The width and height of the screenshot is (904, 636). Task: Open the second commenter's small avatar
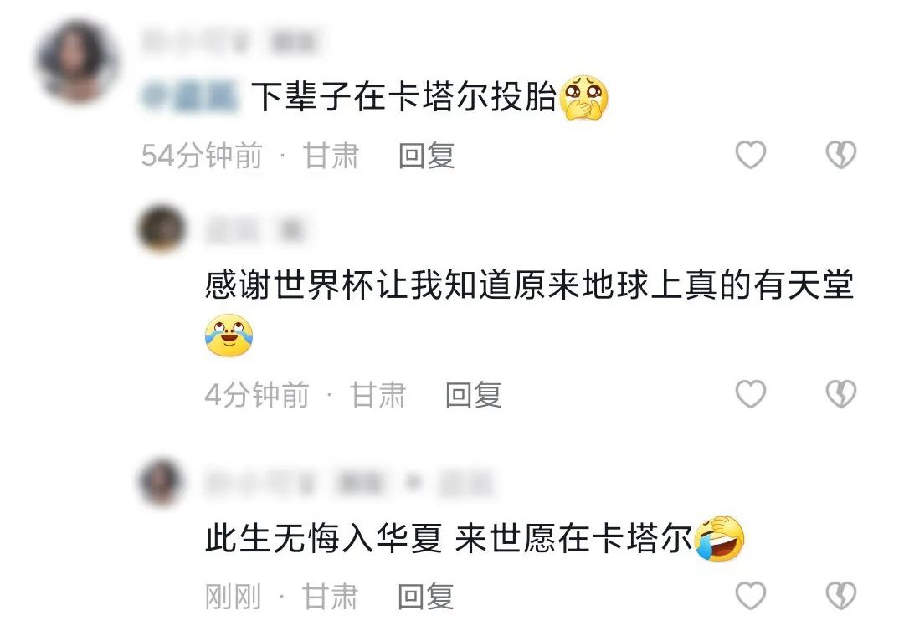162,228
